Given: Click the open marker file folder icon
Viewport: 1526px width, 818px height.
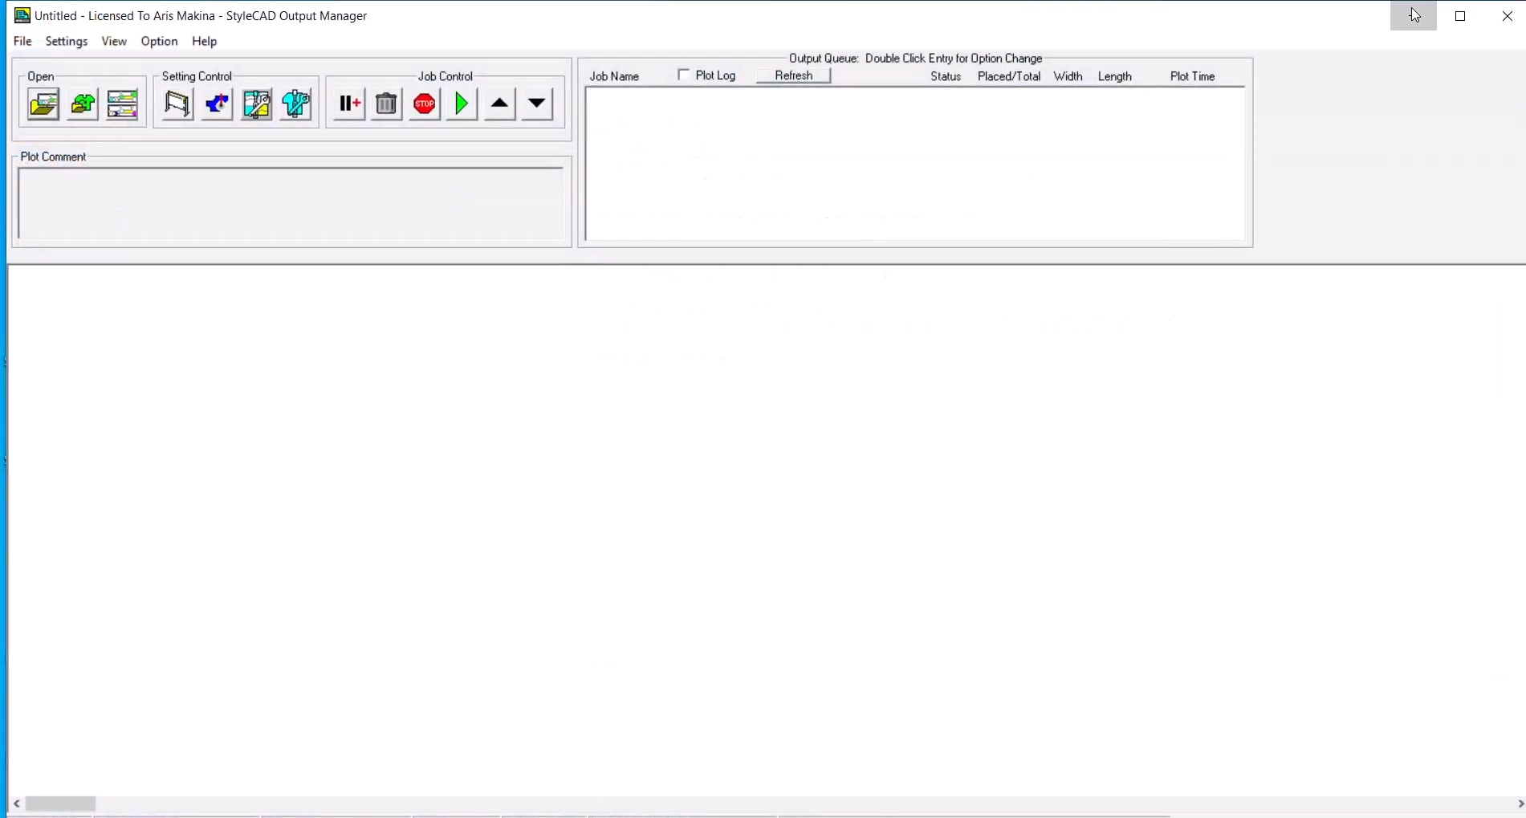Looking at the screenshot, I should 43,104.
